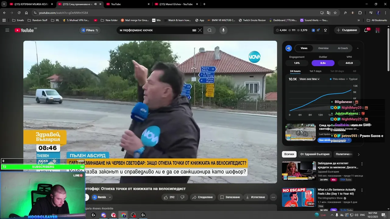Open the IRL bookmark folder
Viewport: 390px width, 219px height.
coord(55,20)
